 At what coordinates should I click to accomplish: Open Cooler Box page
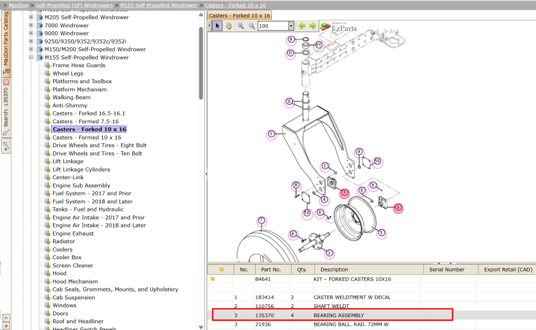point(67,258)
